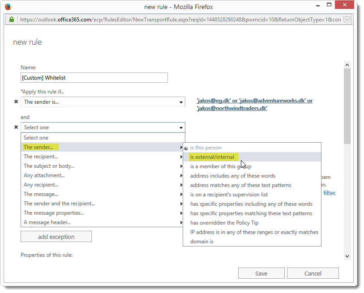Expand 'A message header...' submenu
This screenshot has height=293, width=364.
[x=103, y=222]
